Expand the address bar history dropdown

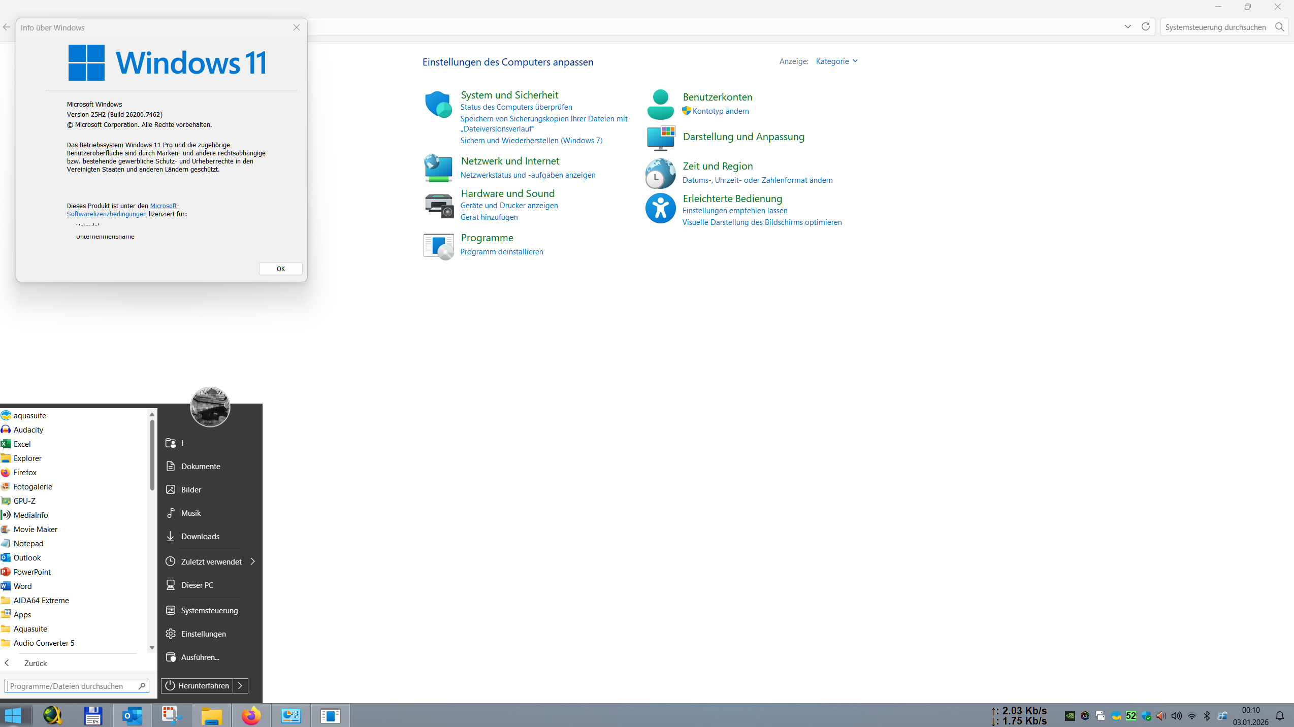pyautogui.click(x=1127, y=27)
